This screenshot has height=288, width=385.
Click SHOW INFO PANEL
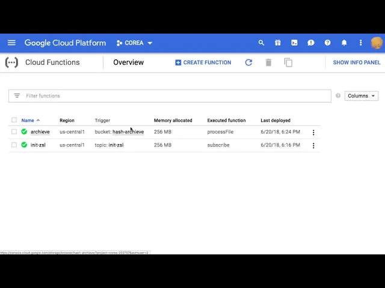pos(357,62)
